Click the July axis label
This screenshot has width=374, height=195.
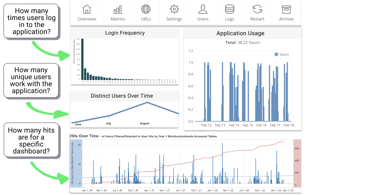pos(108,123)
